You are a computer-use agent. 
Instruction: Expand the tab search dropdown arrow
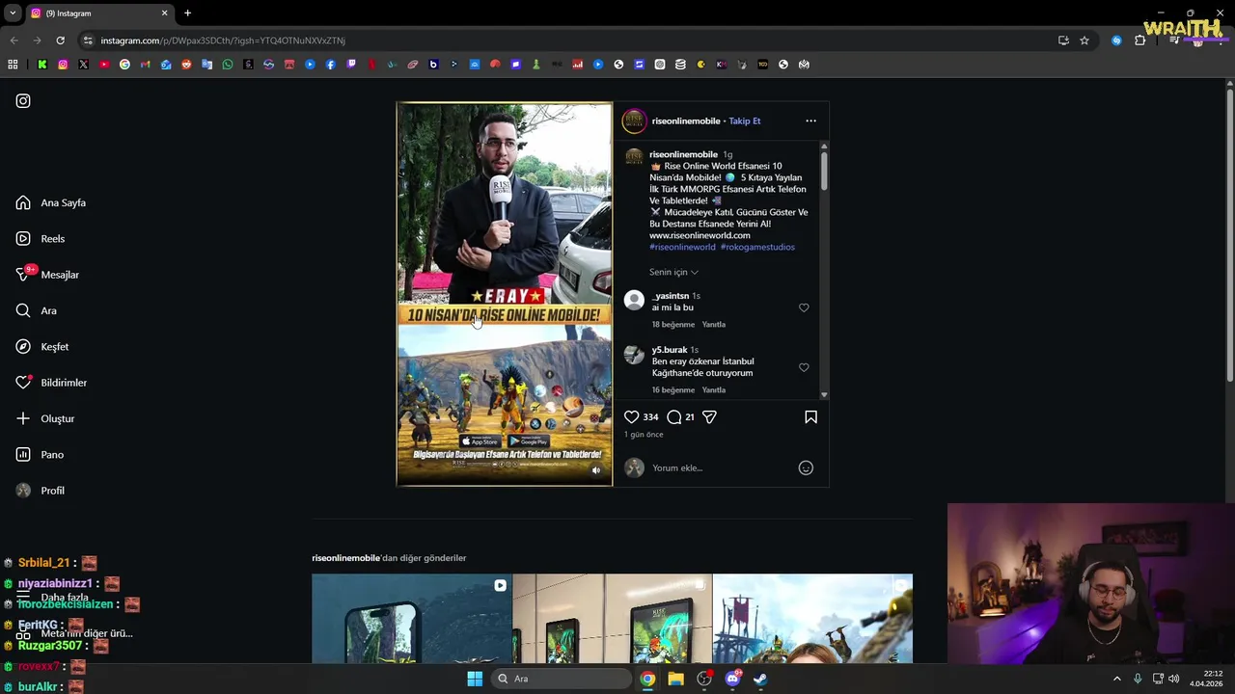12,13
